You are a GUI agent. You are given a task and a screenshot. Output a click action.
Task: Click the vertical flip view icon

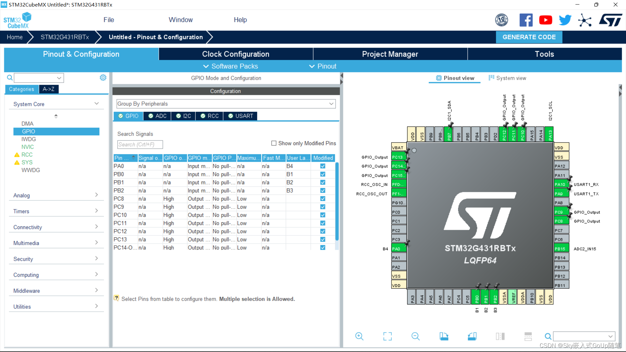click(500, 336)
